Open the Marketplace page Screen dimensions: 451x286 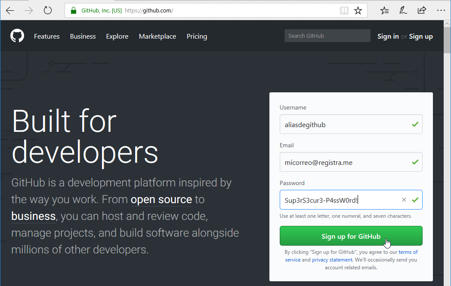click(x=158, y=37)
